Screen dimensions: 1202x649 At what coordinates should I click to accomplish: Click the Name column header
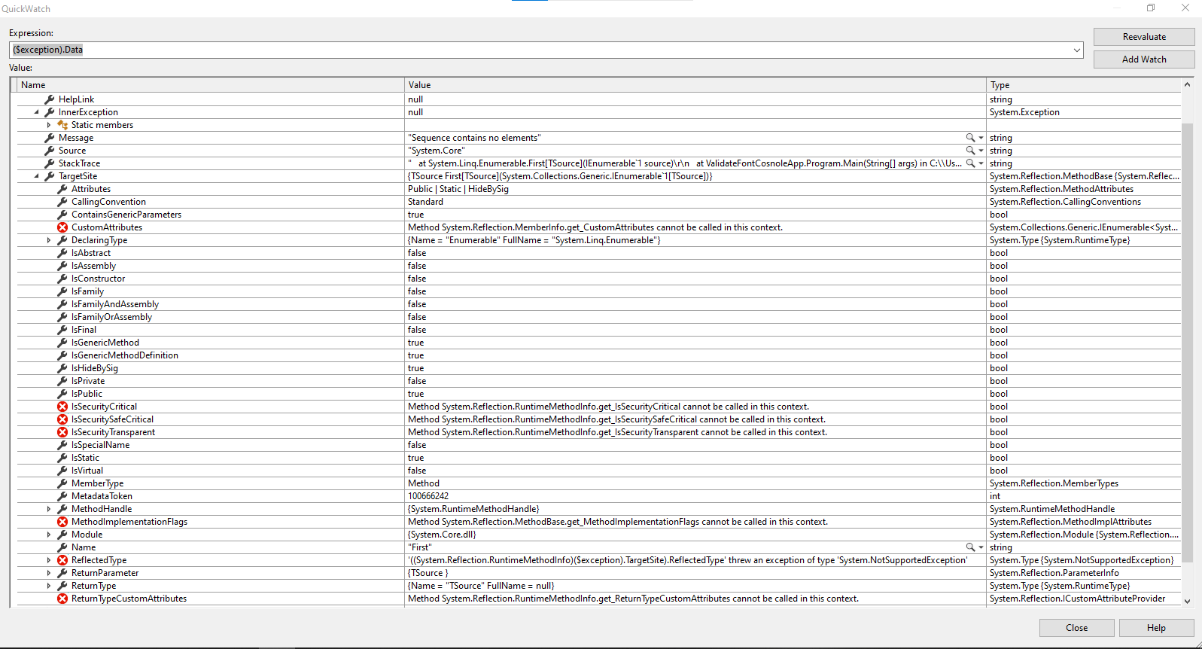coord(211,85)
